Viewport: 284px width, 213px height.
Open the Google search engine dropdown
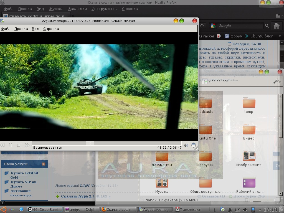[x=213, y=26]
